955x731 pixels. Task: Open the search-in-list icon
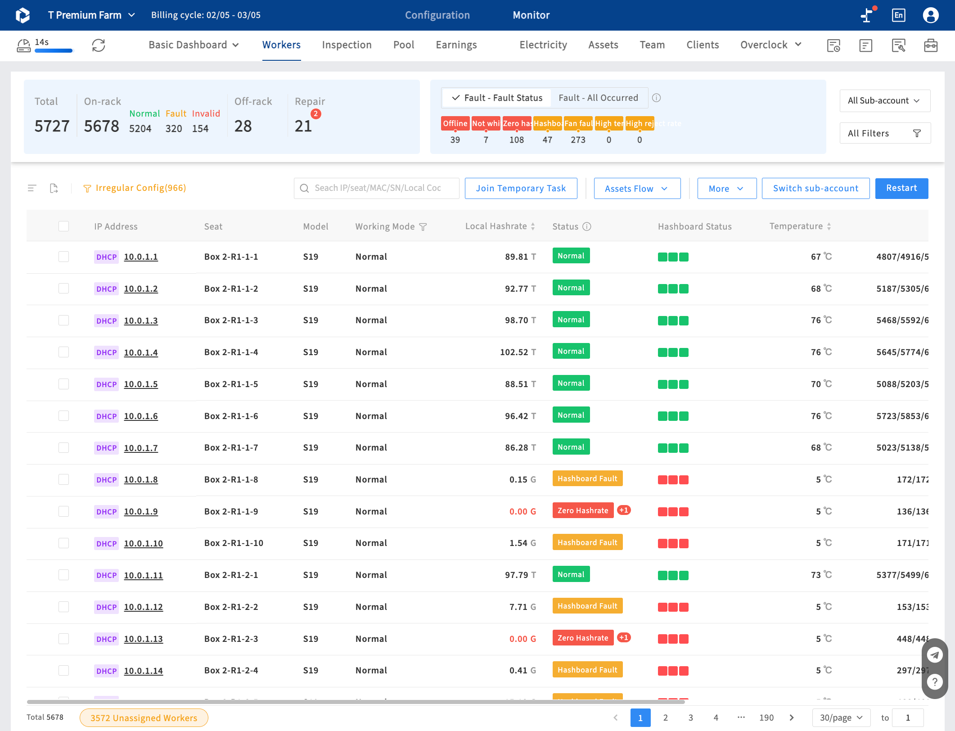(x=898, y=45)
